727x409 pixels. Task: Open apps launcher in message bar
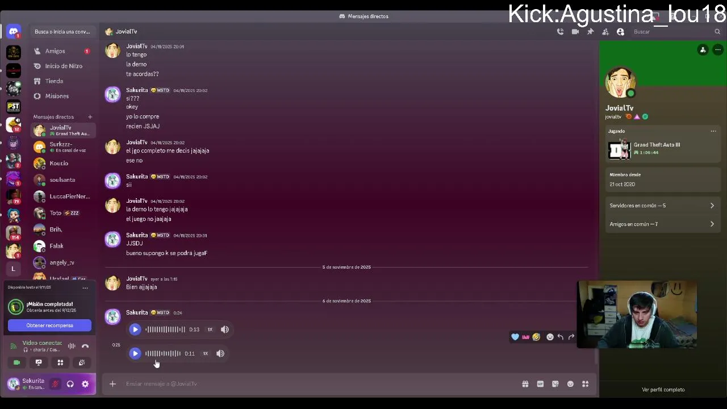[x=586, y=384]
